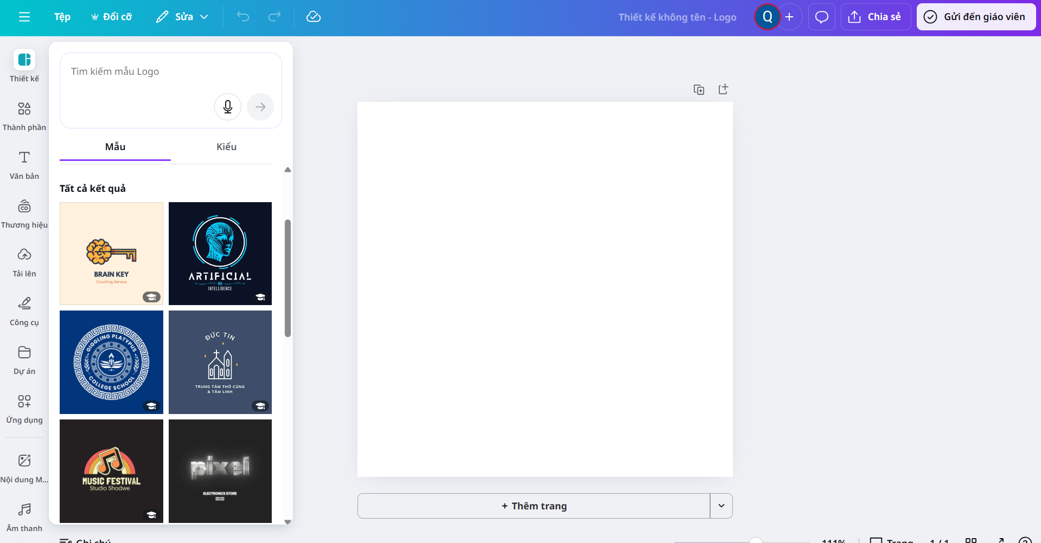Add a page with Thêm trang
Image resolution: width=1041 pixels, height=543 pixels.
coord(534,506)
